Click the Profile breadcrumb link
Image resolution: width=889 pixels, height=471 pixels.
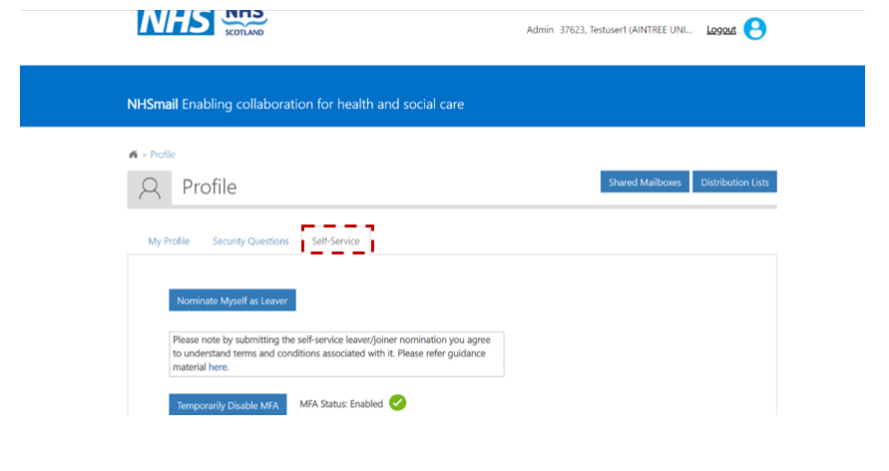click(163, 154)
